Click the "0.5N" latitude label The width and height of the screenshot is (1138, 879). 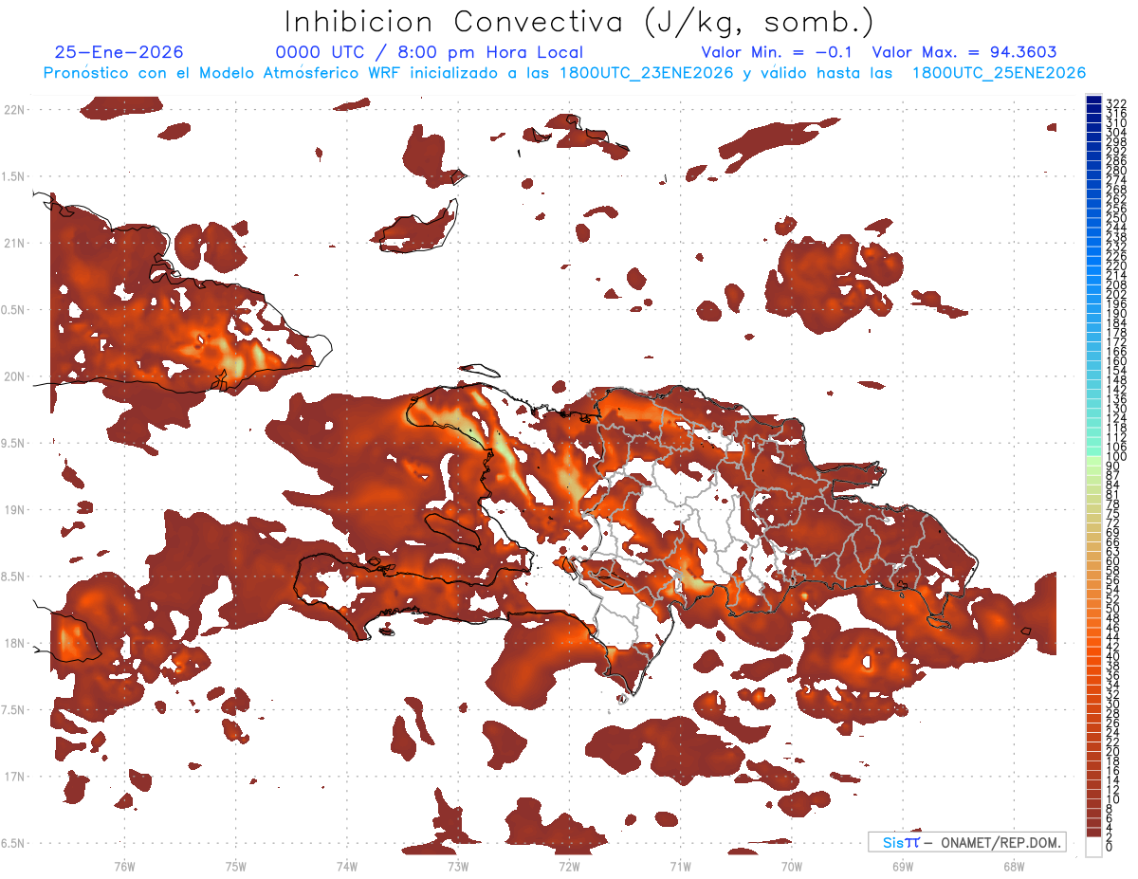(x=14, y=310)
